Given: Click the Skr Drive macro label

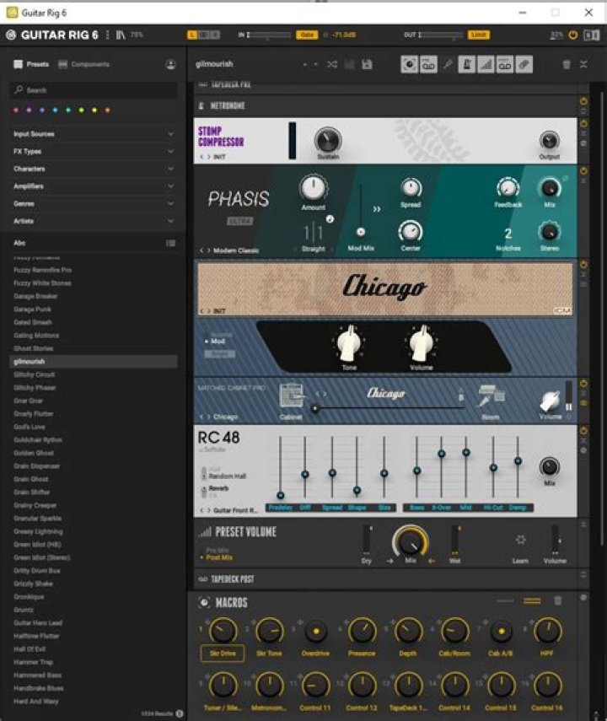Looking at the screenshot, I should 223,654.
